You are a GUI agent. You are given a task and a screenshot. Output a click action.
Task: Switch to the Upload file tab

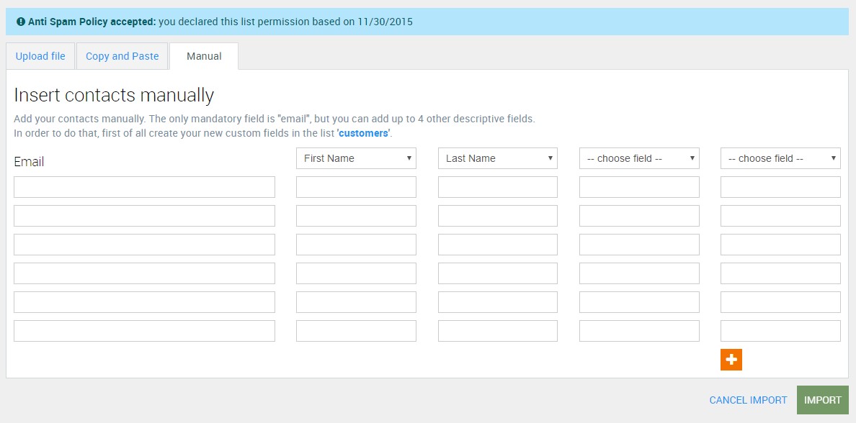point(40,56)
